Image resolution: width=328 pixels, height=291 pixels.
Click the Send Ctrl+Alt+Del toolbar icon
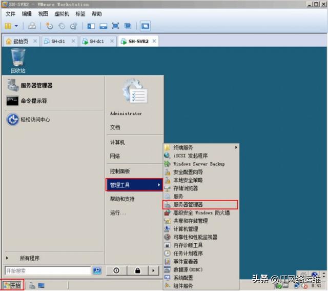(x=32, y=26)
